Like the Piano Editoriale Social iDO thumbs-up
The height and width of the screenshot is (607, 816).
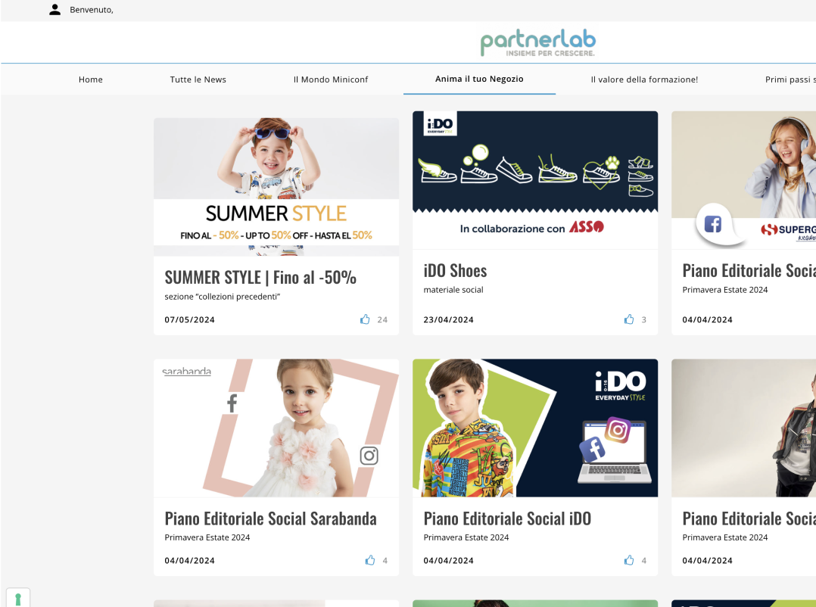[628, 560]
